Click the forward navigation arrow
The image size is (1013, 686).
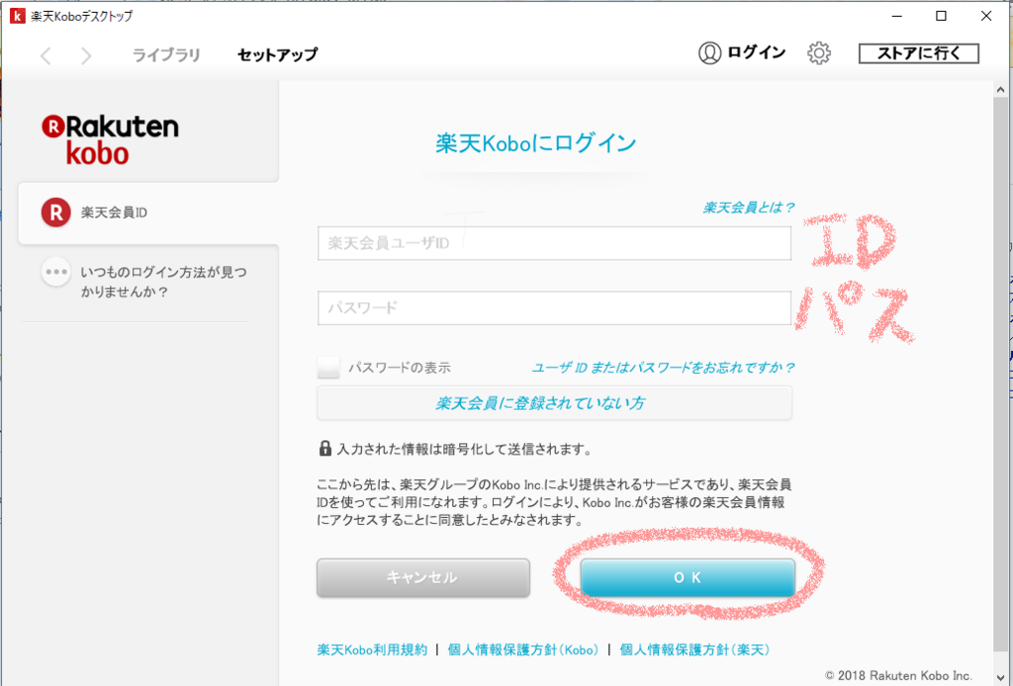pos(85,56)
